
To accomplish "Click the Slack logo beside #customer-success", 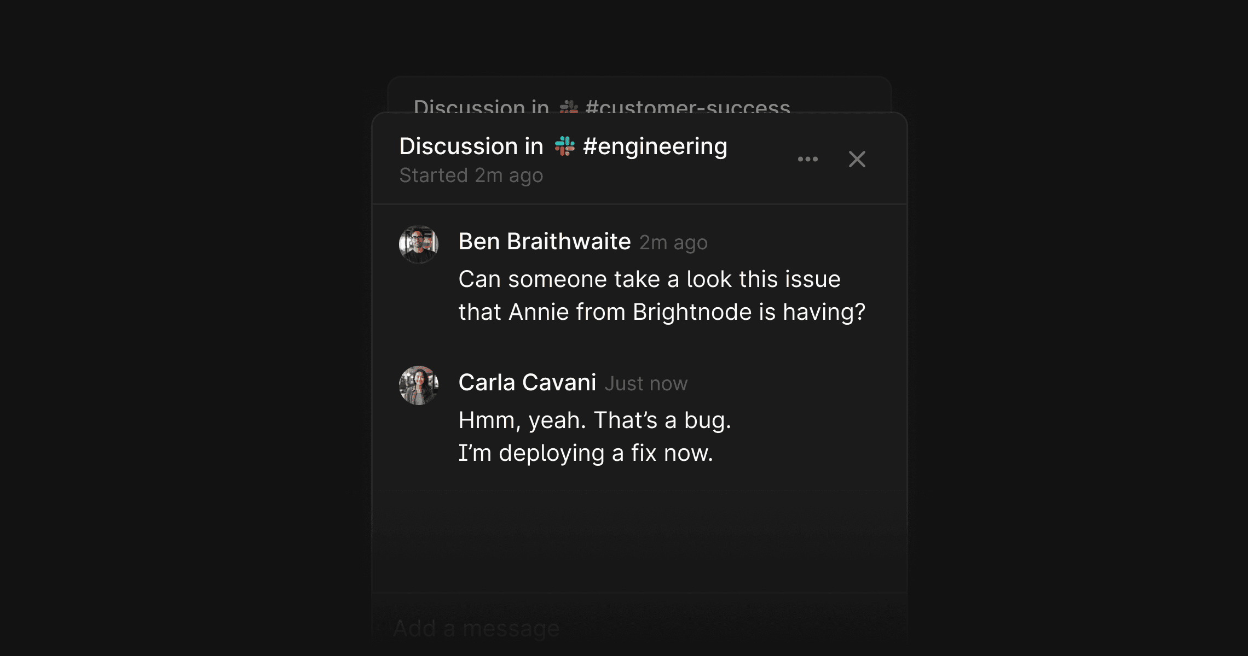I will pyautogui.click(x=569, y=107).
